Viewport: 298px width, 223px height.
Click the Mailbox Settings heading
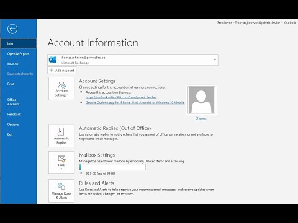[97, 155]
